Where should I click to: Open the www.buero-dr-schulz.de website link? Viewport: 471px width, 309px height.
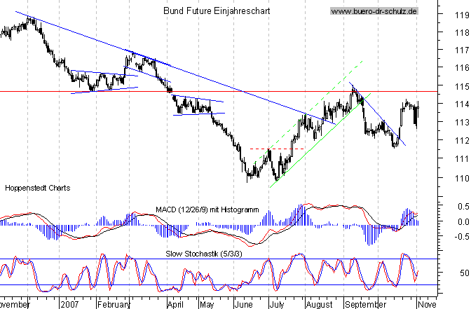click(374, 12)
